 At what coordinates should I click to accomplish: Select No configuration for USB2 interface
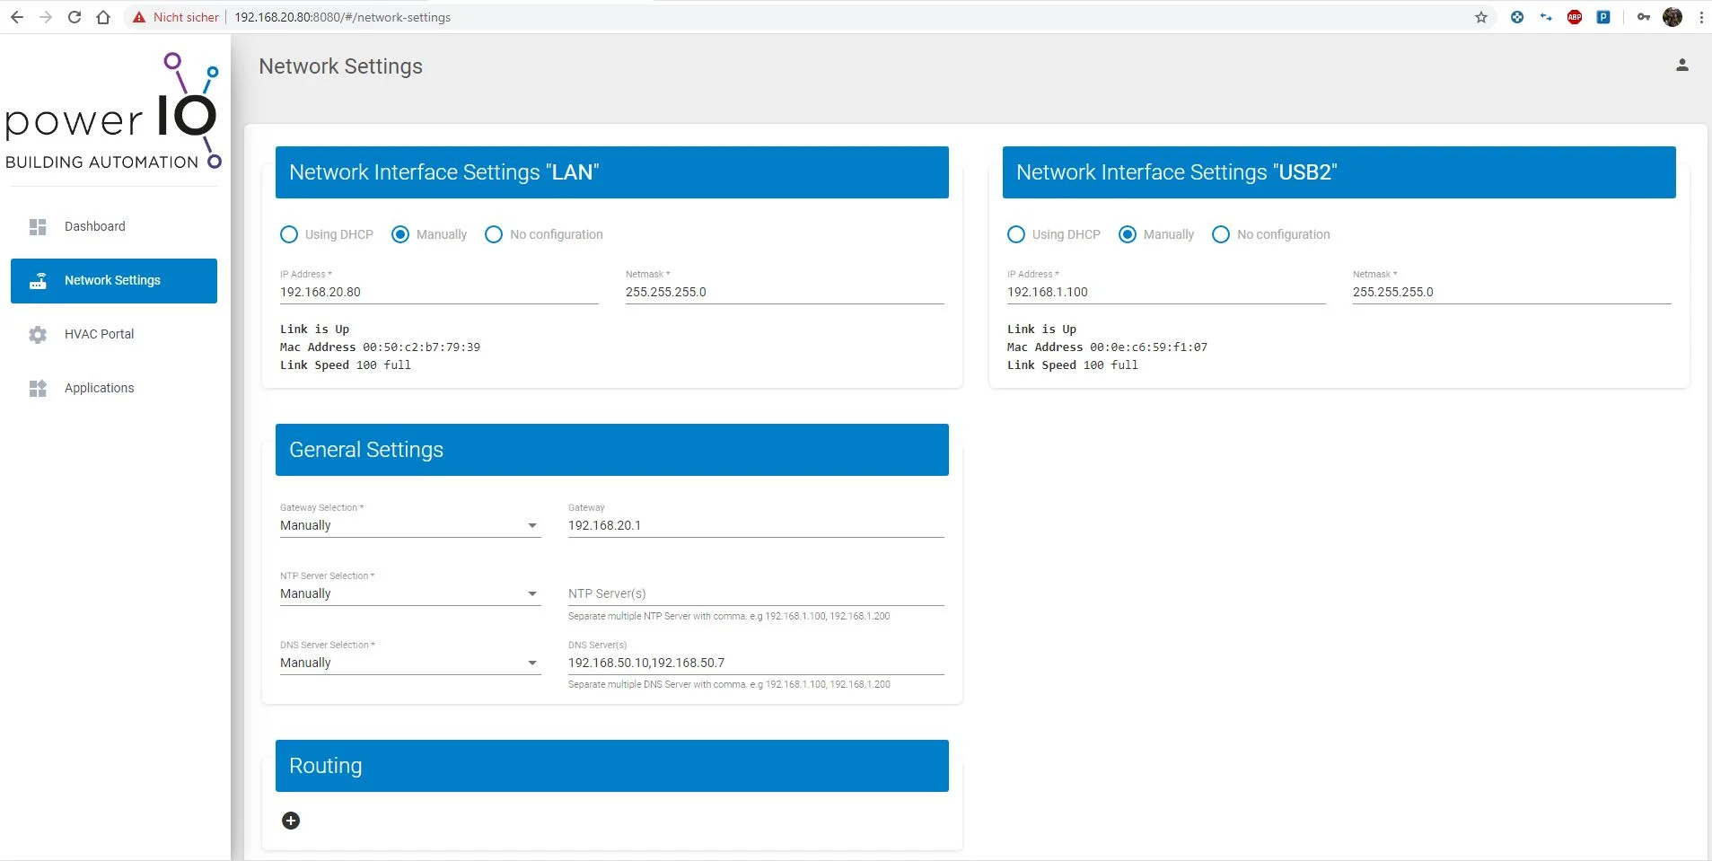pyautogui.click(x=1221, y=234)
